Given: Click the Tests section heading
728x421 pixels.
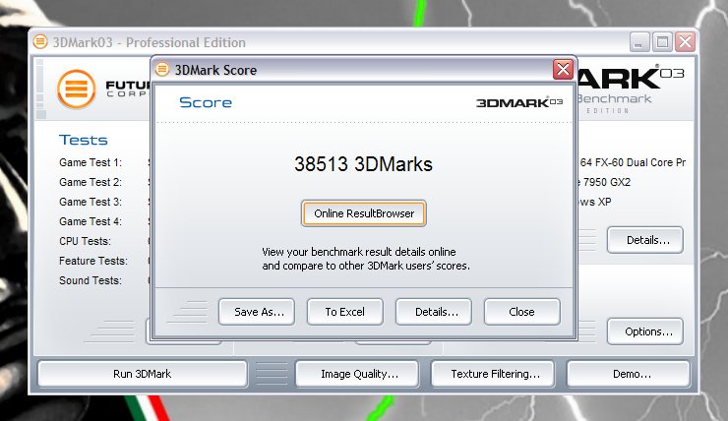Looking at the screenshot, I should [83, 140].
